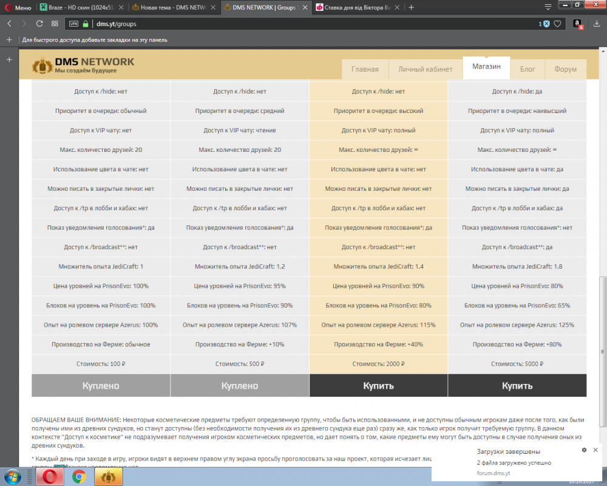Click Куплено under the 500 ₽ group
Screen dimensions: 607x486
click(x=240, y=386)
